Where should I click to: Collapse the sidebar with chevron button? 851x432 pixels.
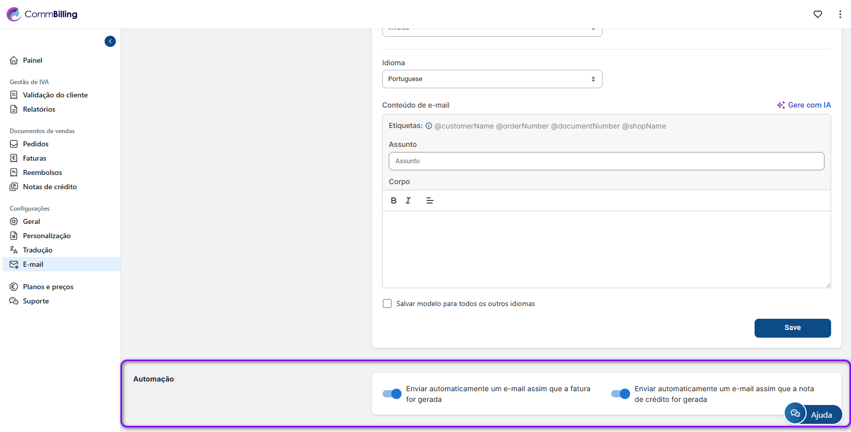pos(110,41)
